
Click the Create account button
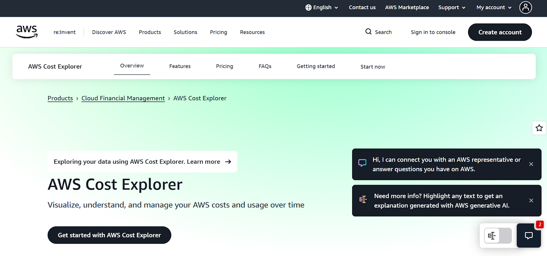[500, 32]
